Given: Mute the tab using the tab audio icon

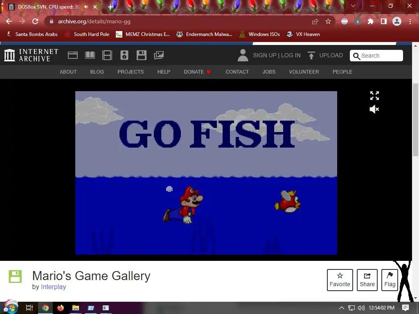Looking at the screenshot, I should click(x=86, y=7).
